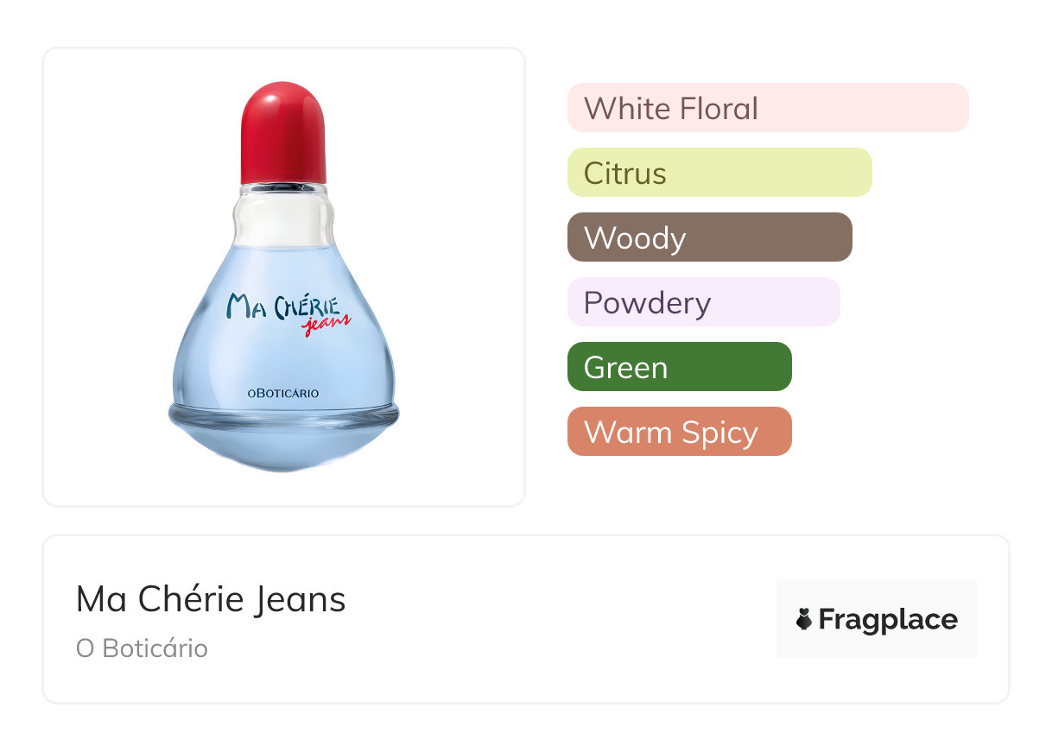
Task: Click the "Warm Spicy" label text
Action: [671, 433]
